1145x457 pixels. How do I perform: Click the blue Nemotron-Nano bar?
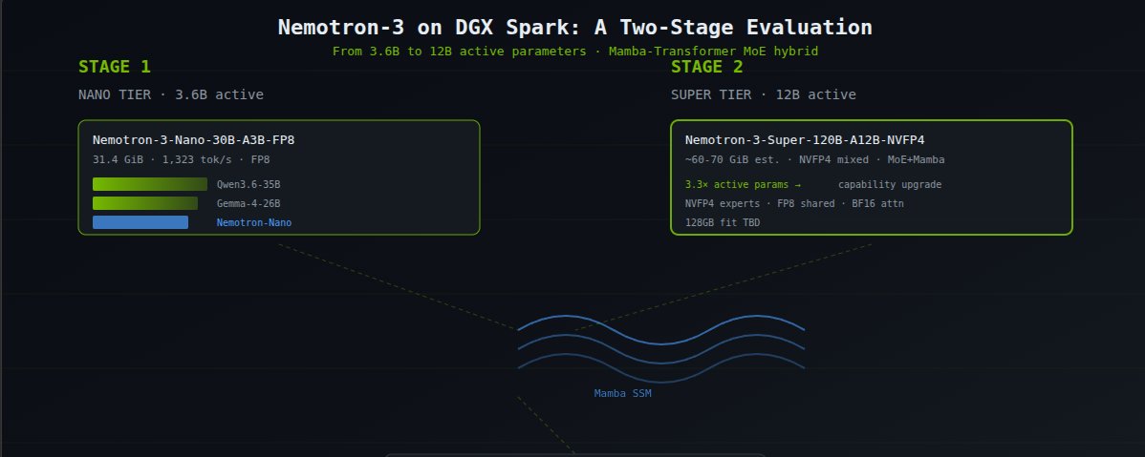pos(140,222)
